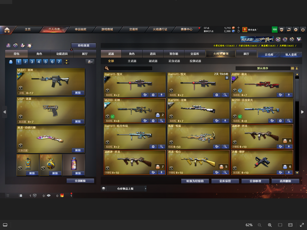Viewport: 307px width, 230px height.
Task: Click the 选择删除 button
Action: click(x=285, y=181)
